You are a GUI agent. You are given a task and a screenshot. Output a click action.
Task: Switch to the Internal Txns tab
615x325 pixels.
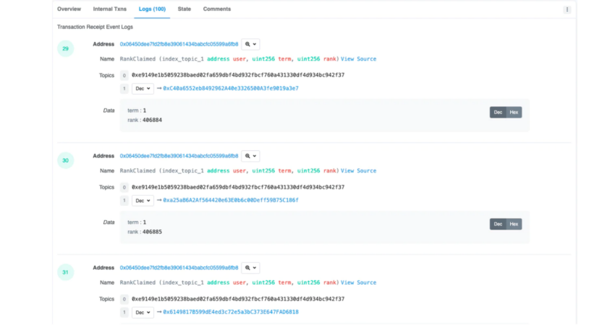pos(110,9)
